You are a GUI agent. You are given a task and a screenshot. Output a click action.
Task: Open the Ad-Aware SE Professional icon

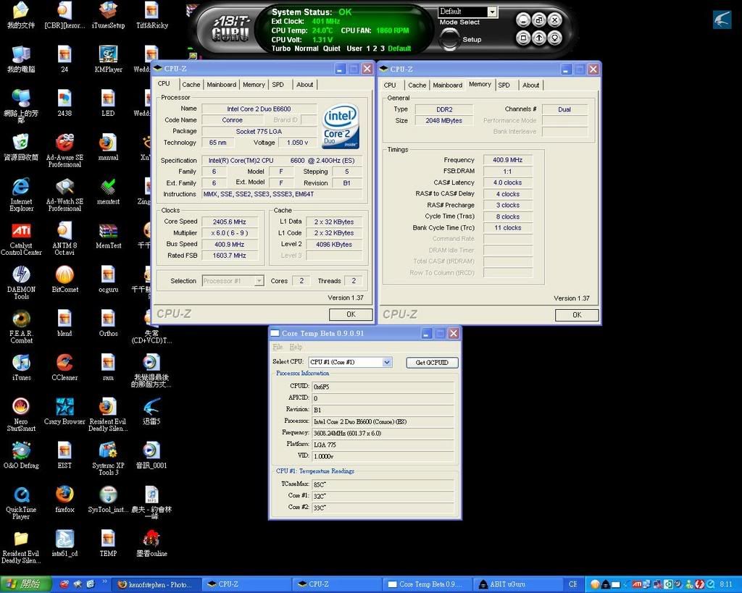(64, 150)
